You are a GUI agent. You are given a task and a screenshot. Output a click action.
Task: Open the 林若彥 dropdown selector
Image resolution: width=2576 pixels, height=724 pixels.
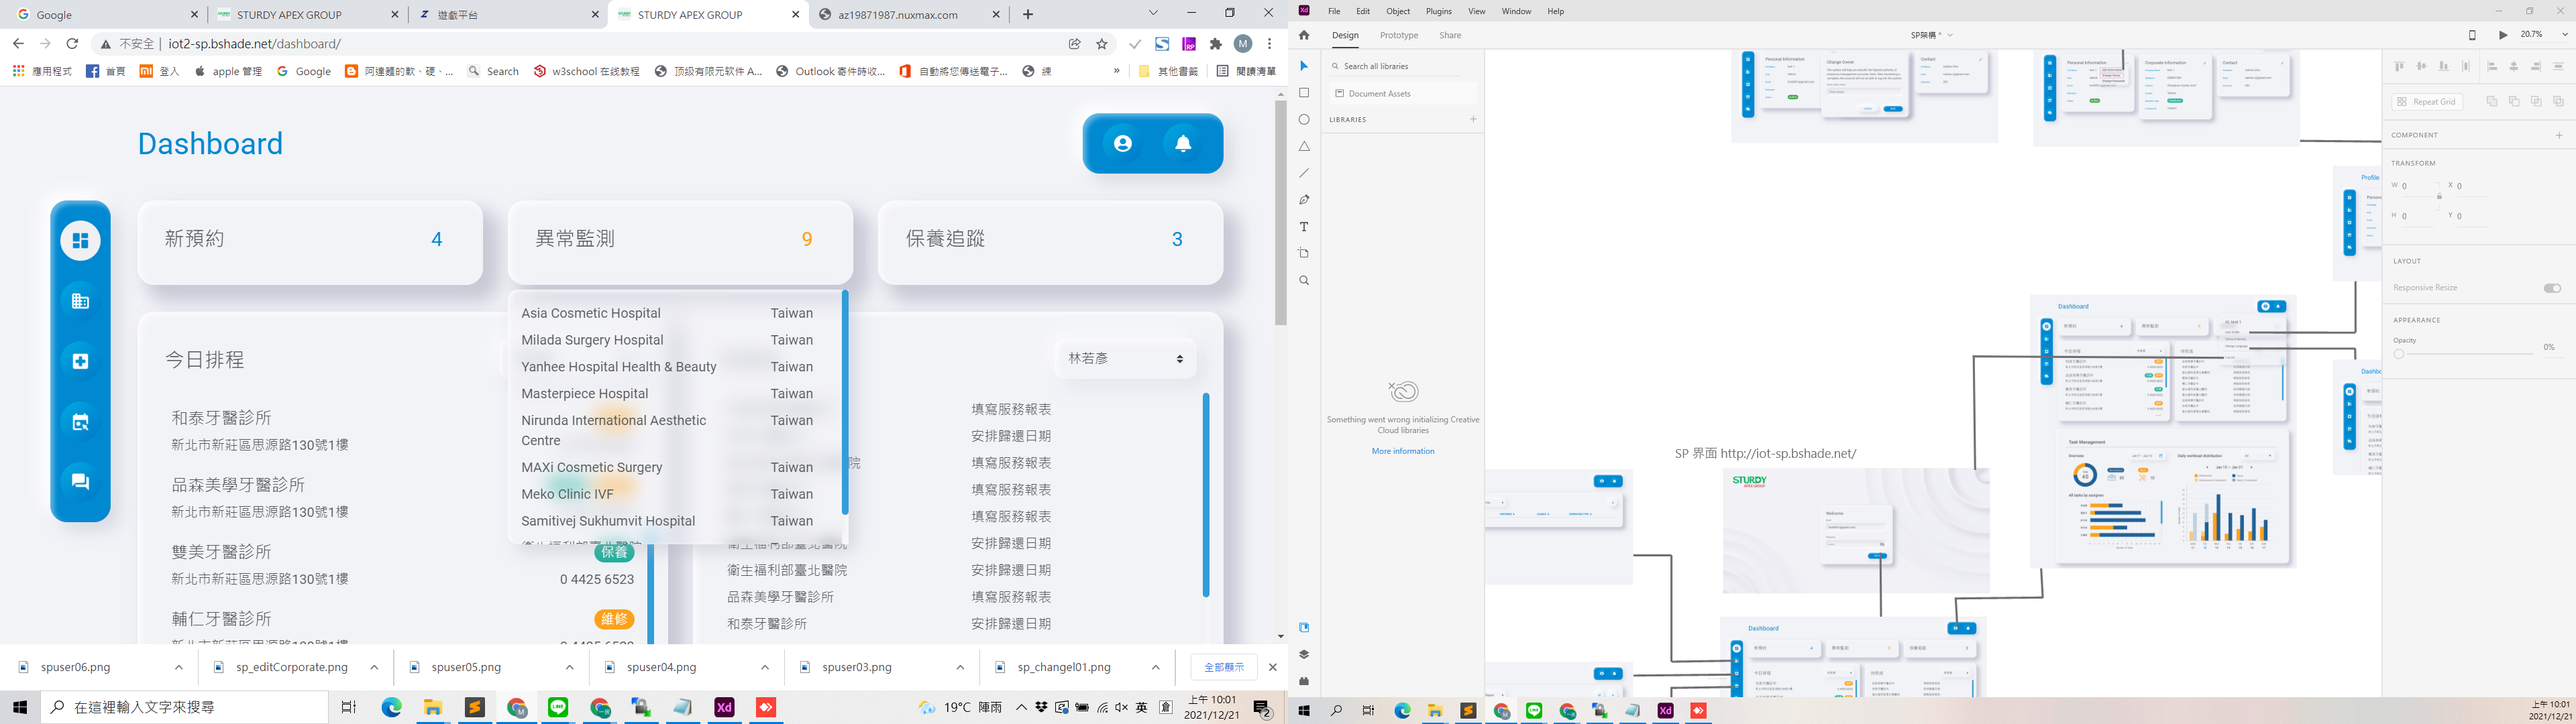[x=1125, y=358]
